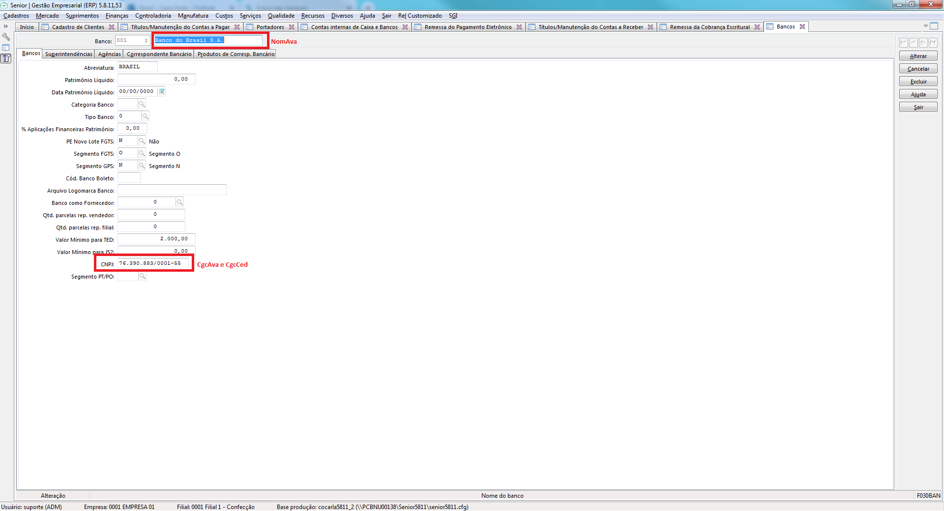Click the magnifier beside PE Novo Lote FGTS
944x511 pixels.
point(142,141)
